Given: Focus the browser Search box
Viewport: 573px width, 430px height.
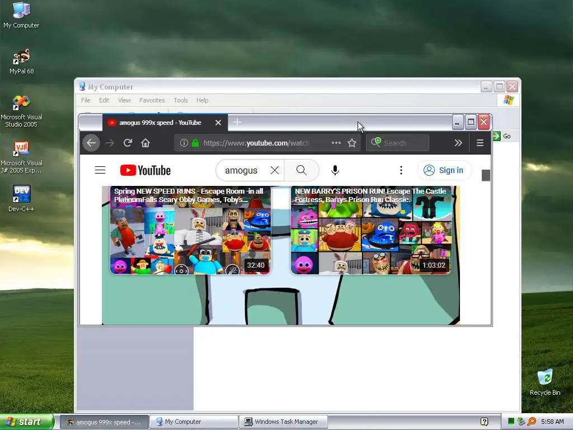Looking at the screenshot, I should 398,143.
